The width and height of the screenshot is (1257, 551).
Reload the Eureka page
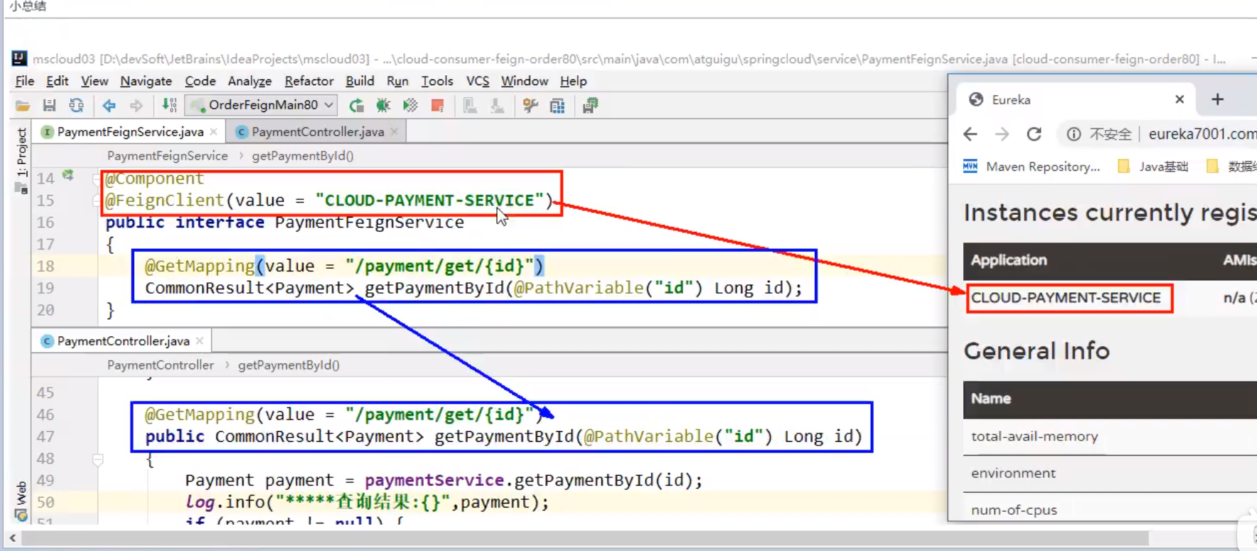[1034, 134]
